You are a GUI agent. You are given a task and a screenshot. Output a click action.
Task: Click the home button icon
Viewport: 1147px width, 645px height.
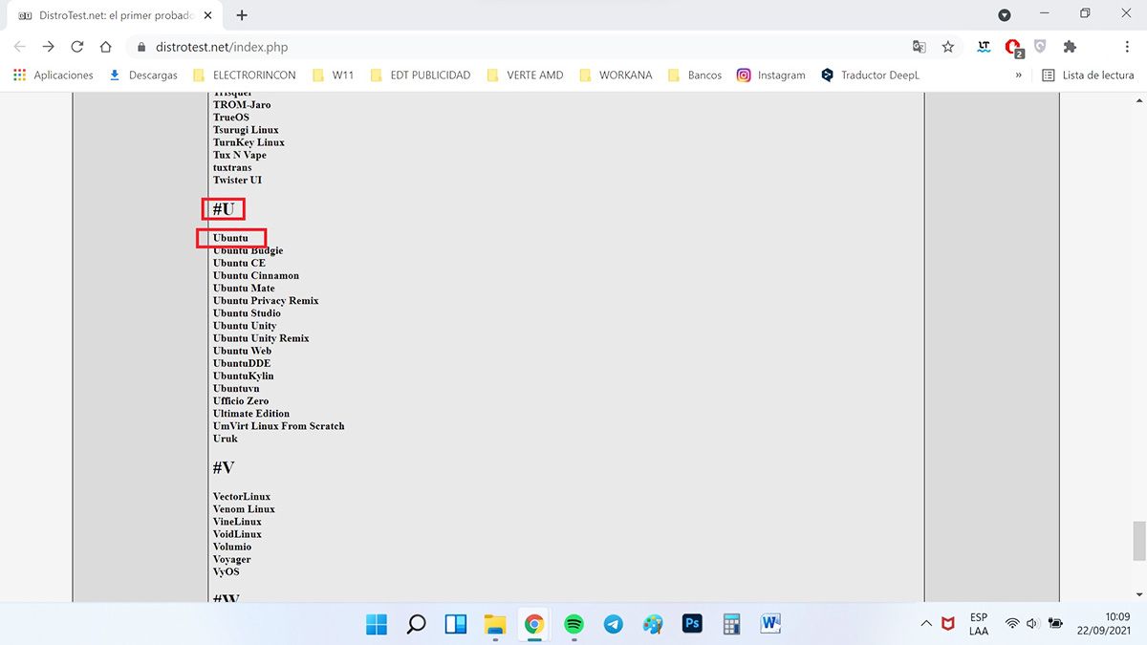pyautogui.click(x=106, y=47)
